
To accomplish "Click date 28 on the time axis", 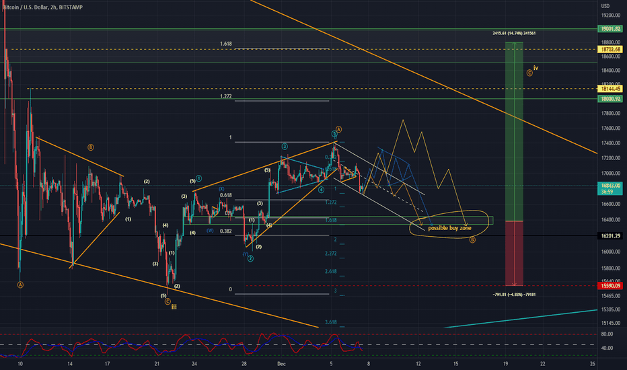I will [244, 363].
